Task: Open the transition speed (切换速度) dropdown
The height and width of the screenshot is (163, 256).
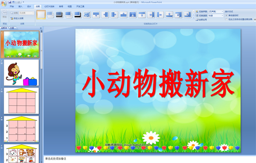Action: [x=216, y=15]
